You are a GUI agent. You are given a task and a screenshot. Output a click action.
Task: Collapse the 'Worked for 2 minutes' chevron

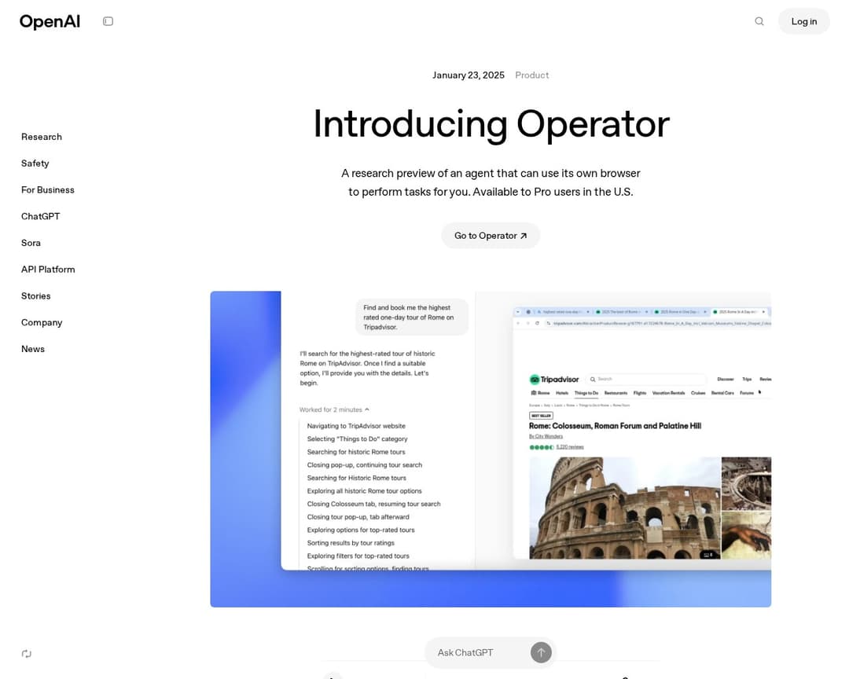(367, 410)
